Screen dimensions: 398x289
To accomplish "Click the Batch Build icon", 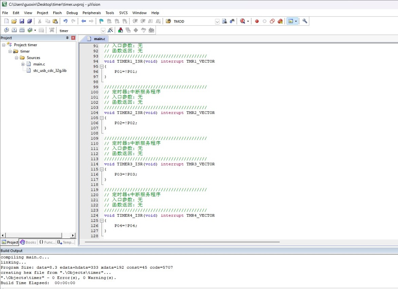I will click(x=30, y=30).
